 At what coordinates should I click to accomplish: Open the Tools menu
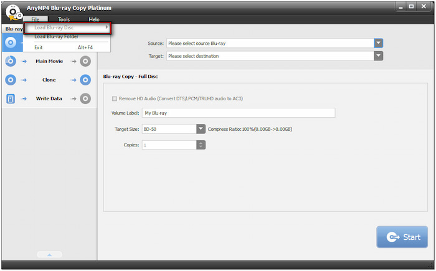[64, 19]
